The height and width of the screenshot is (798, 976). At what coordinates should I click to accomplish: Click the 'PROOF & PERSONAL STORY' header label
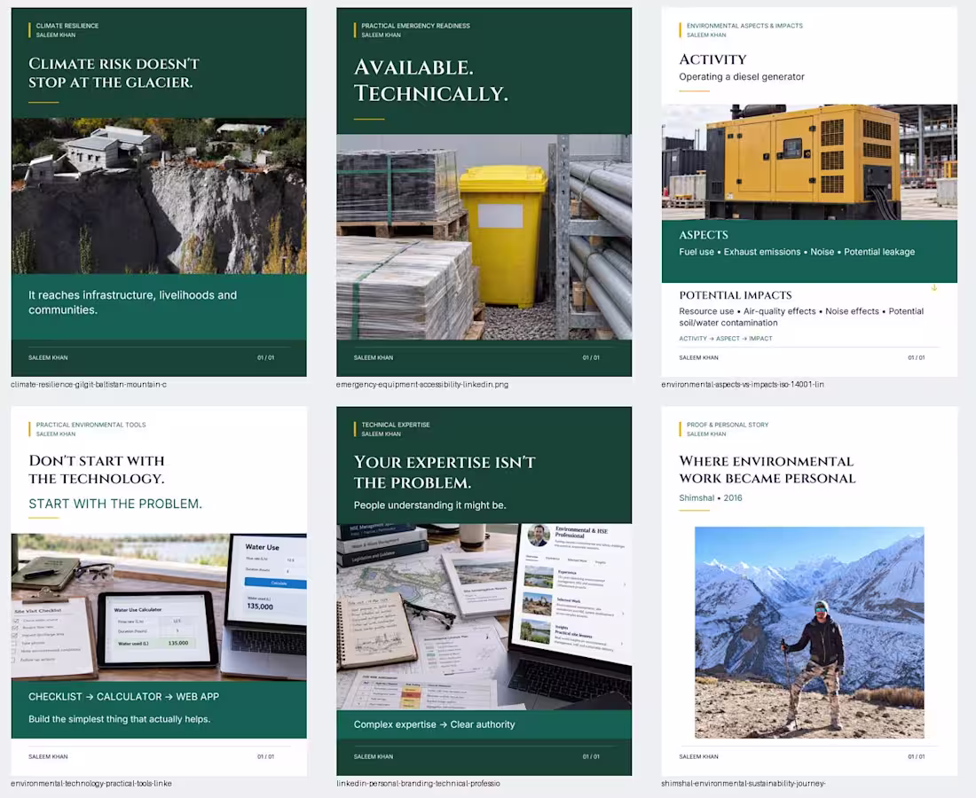pos(728,425)
